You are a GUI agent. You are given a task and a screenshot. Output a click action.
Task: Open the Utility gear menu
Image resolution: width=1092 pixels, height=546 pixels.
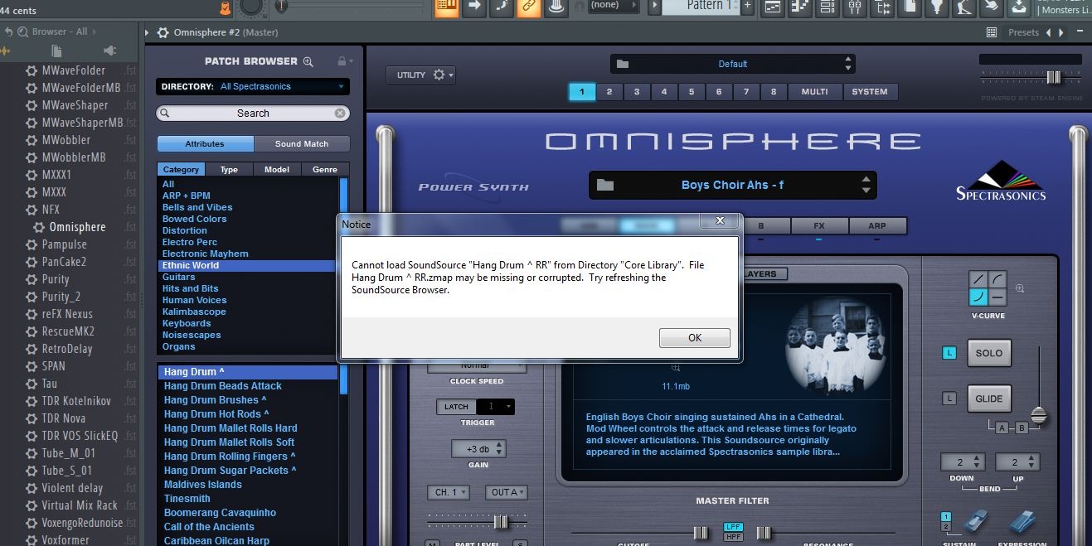pos(421,75)
